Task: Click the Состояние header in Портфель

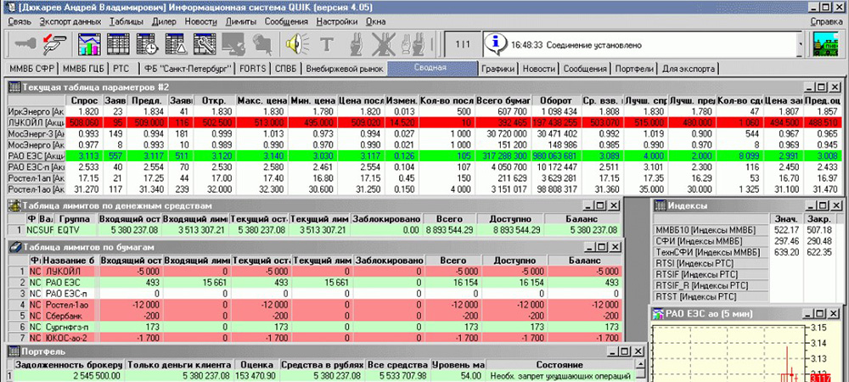Action: (x=560, y=365)
